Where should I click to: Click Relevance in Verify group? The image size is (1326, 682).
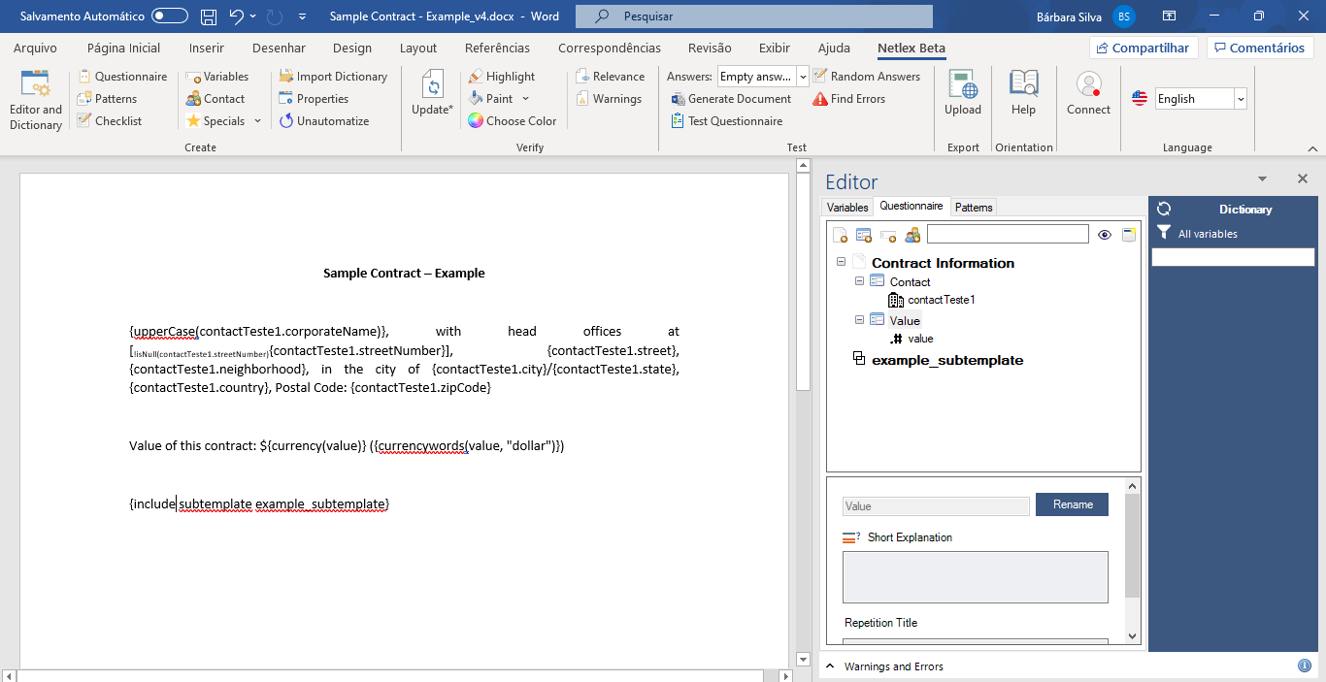click(610, 77)
